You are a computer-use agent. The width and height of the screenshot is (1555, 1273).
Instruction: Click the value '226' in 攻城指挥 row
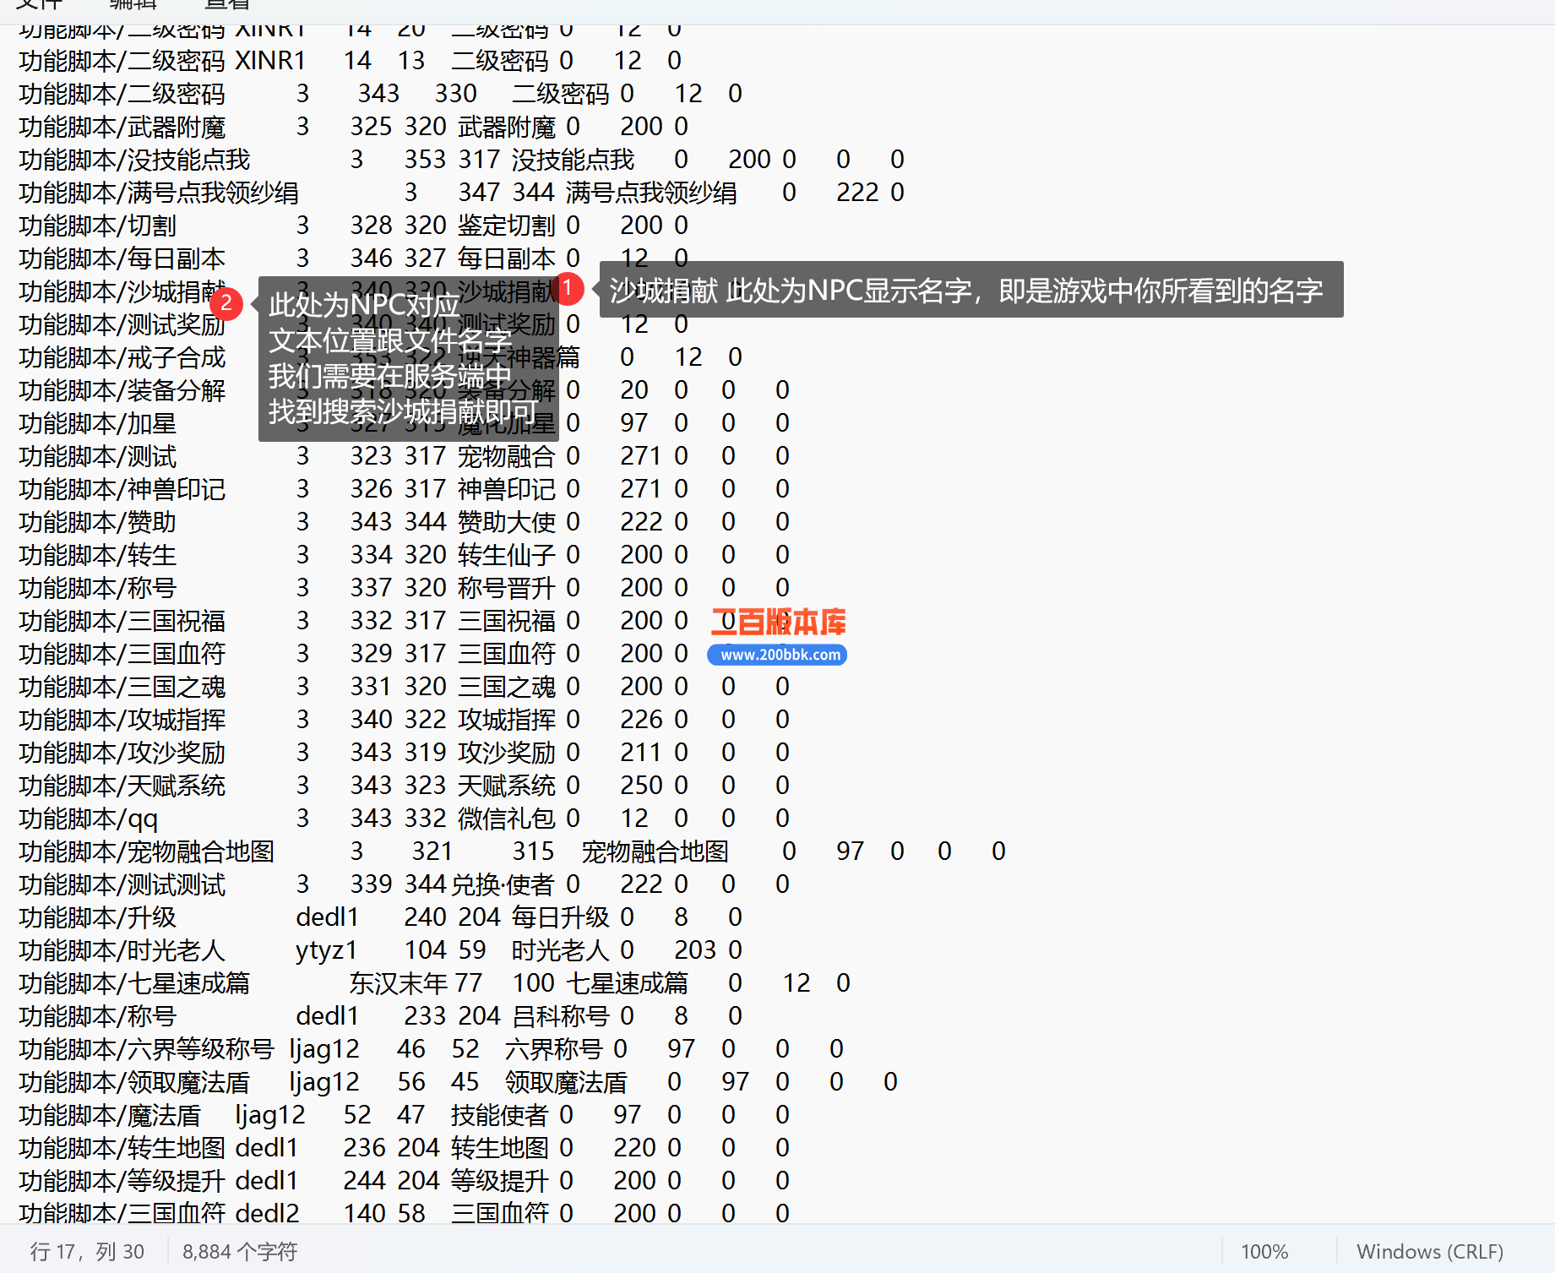pyautogui.click(x=641, y=720)
